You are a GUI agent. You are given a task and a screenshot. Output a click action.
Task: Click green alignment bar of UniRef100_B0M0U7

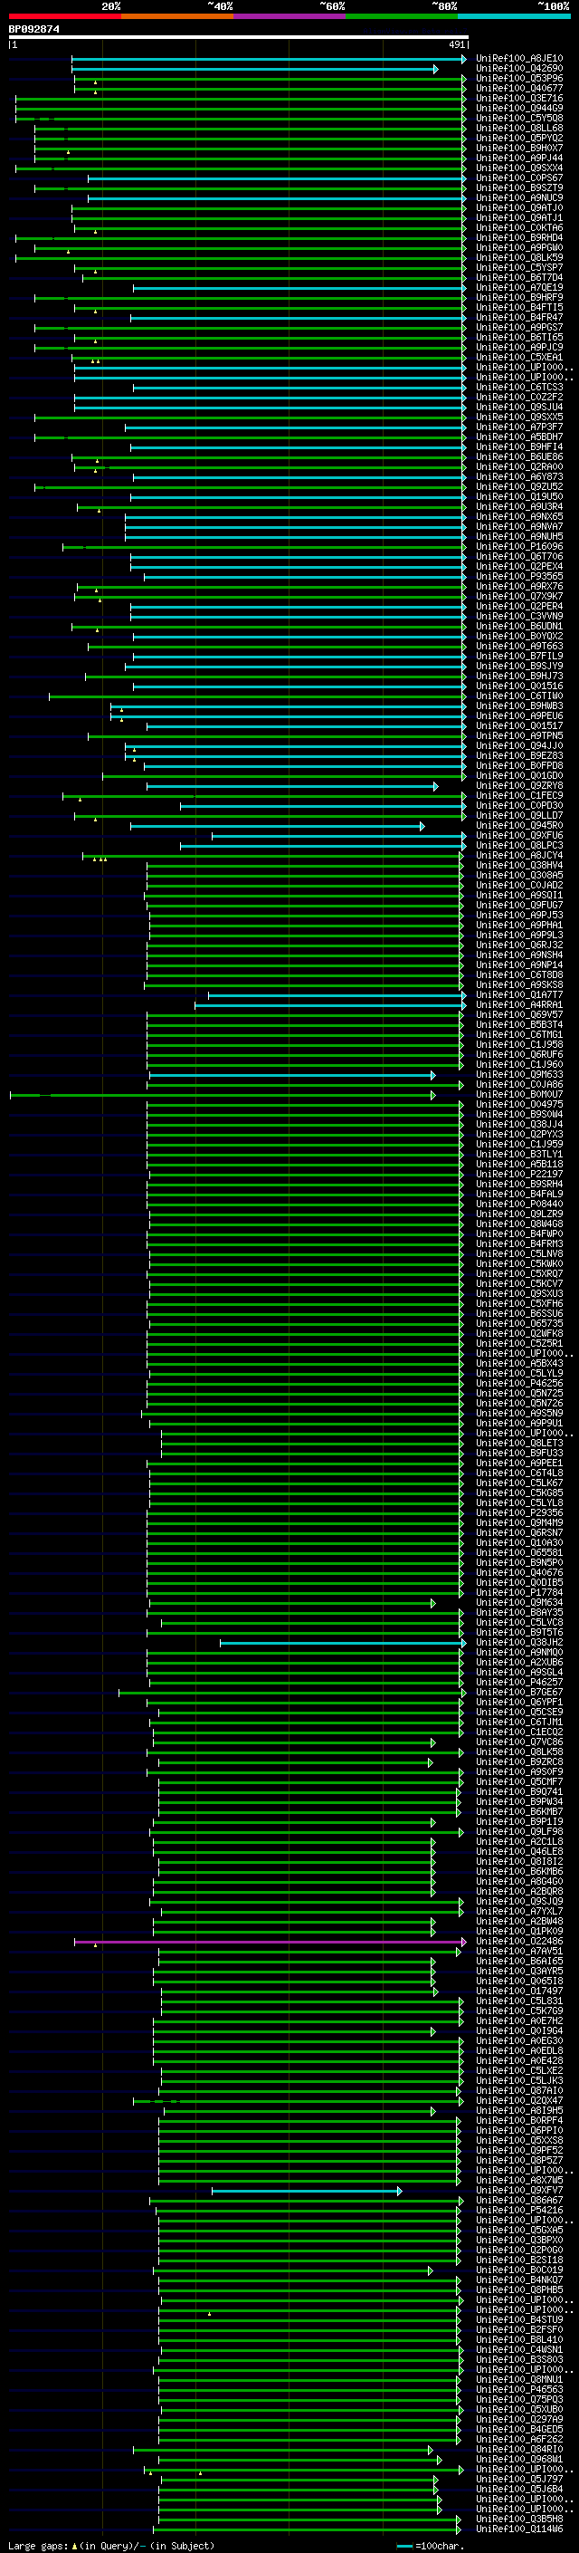(223, 1094)
